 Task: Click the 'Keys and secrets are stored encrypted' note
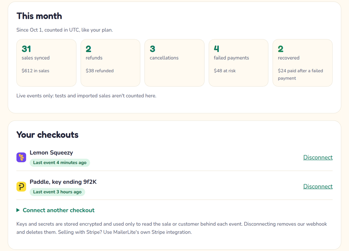click(x=172, y=228)
